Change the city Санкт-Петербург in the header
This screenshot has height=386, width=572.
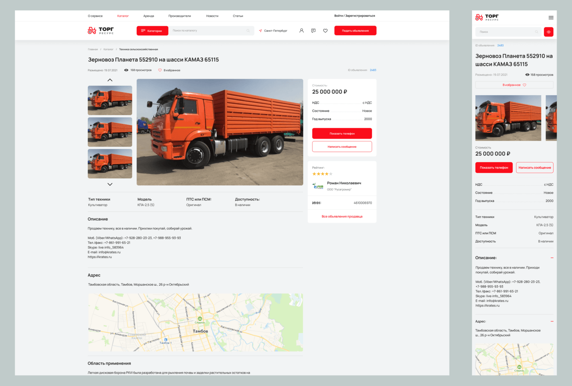pyautogui.click(x=276, y=31)
